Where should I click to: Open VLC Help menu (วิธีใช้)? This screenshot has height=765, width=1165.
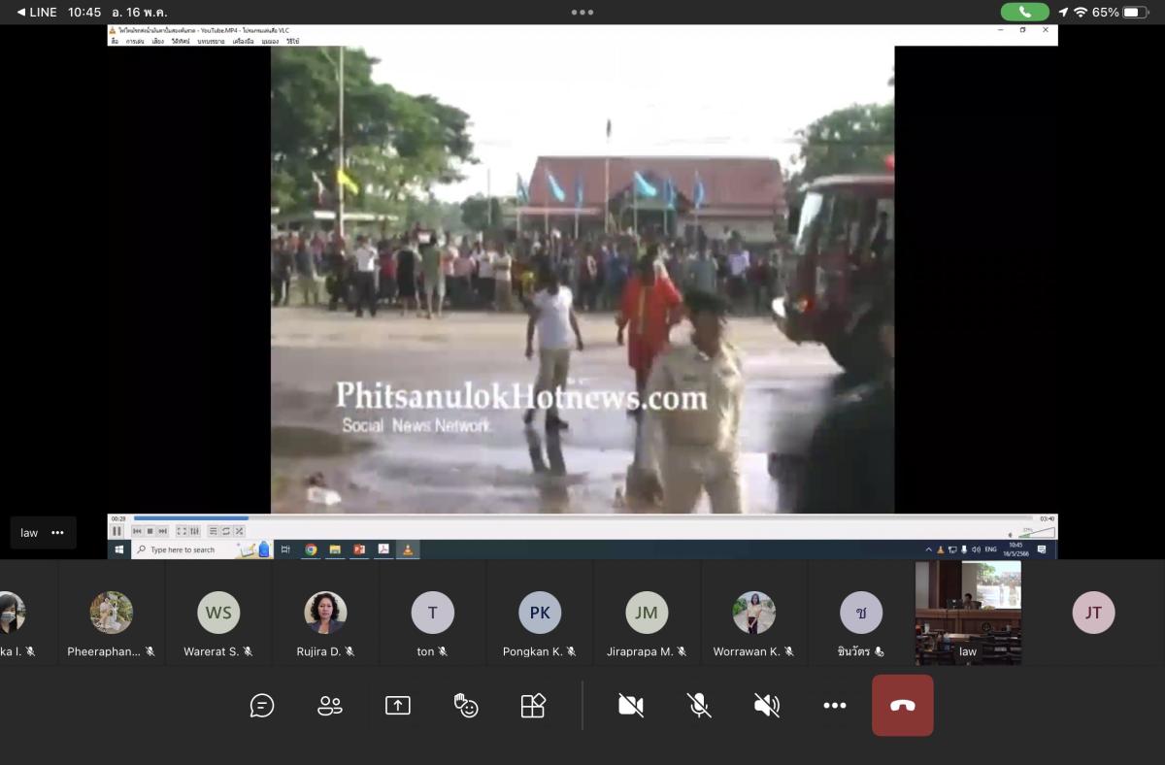pos(292,42)
